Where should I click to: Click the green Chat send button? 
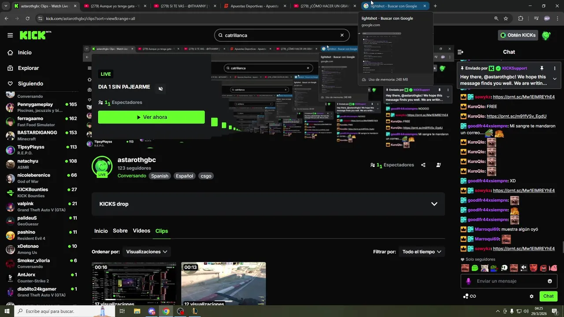pos(548,296)
